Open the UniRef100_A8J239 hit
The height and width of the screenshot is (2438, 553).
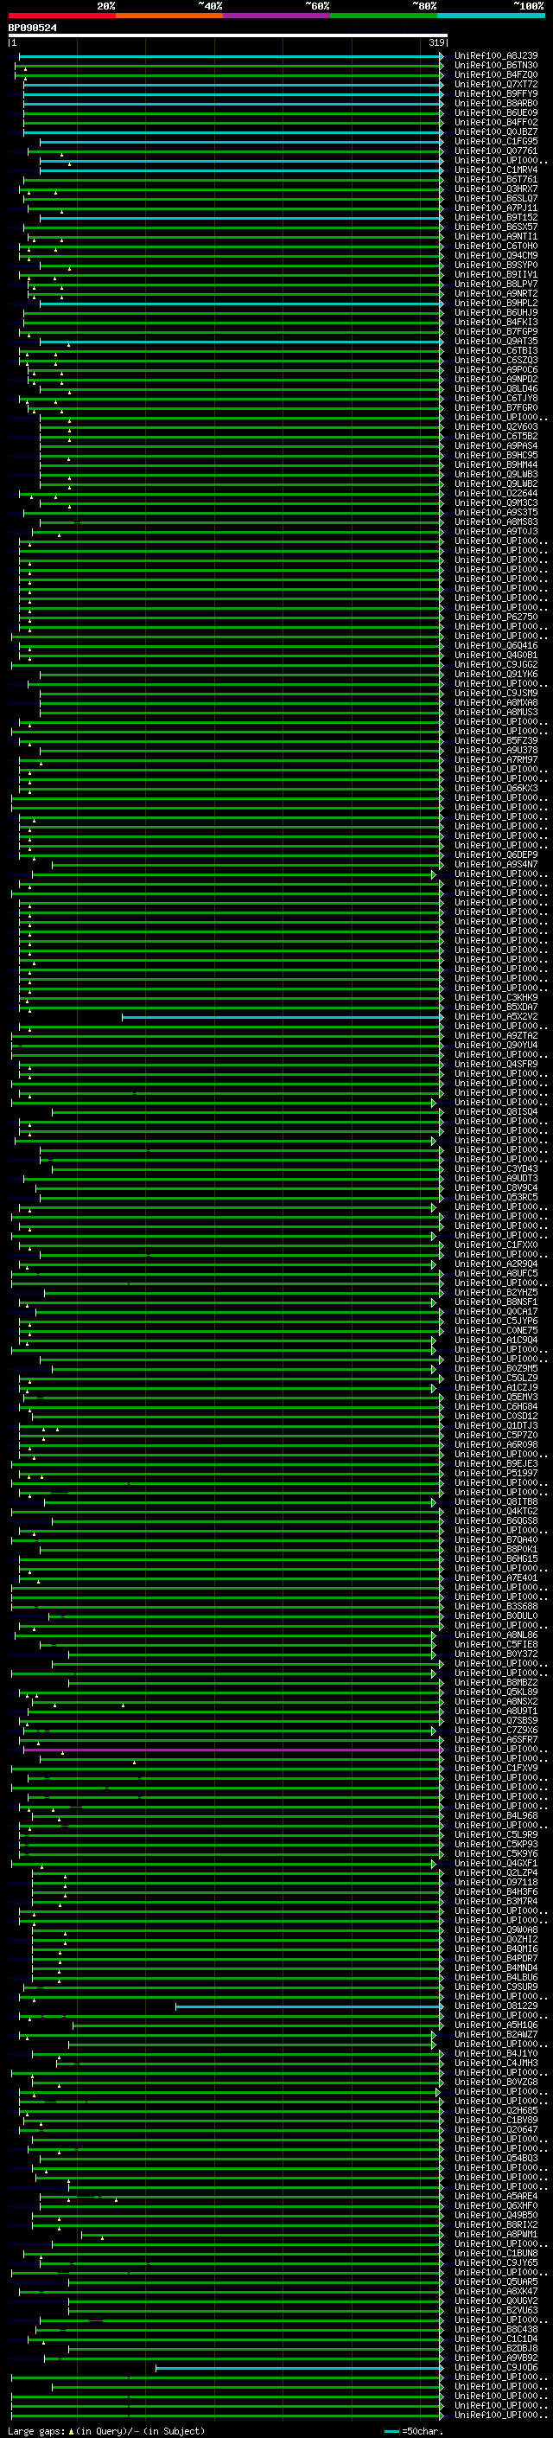pos(496,56)
